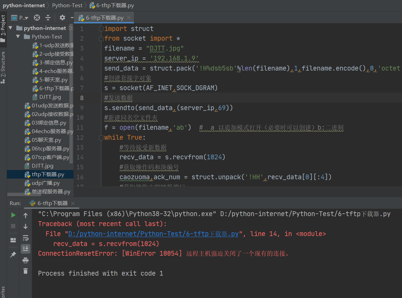Select 2-udp接受数据 file in project tree
The height and width of the screenshot is (298, 402).
[53, 54]
